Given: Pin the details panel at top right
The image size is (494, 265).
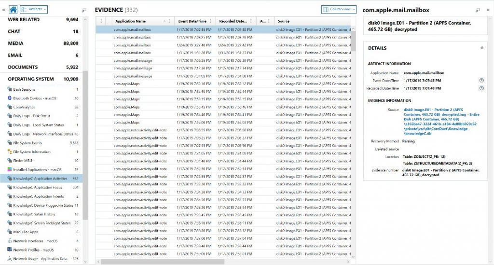Looking at the screenshot, I should (x=478, y=10).
